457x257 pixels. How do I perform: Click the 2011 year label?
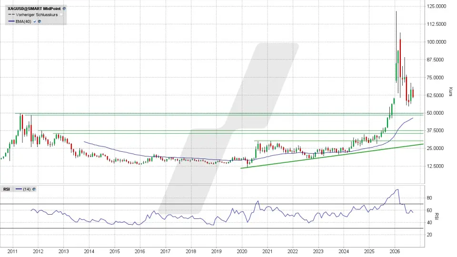[x=12, y=251]
